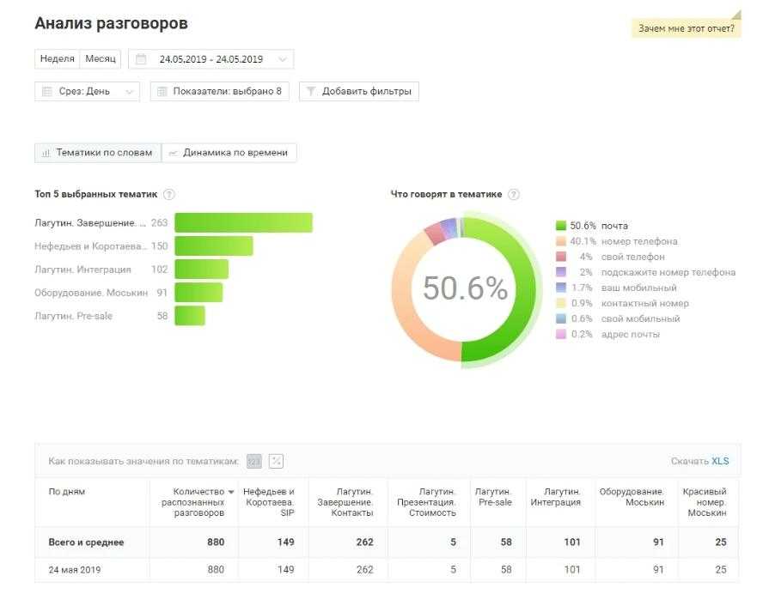
Task: Click the bar chart icon on 'Тематики по словам'
Action: click(46, 153)
